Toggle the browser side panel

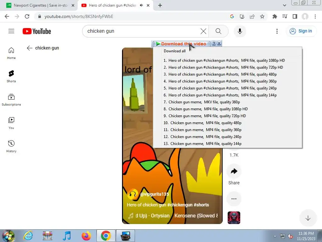pos(295,16)
